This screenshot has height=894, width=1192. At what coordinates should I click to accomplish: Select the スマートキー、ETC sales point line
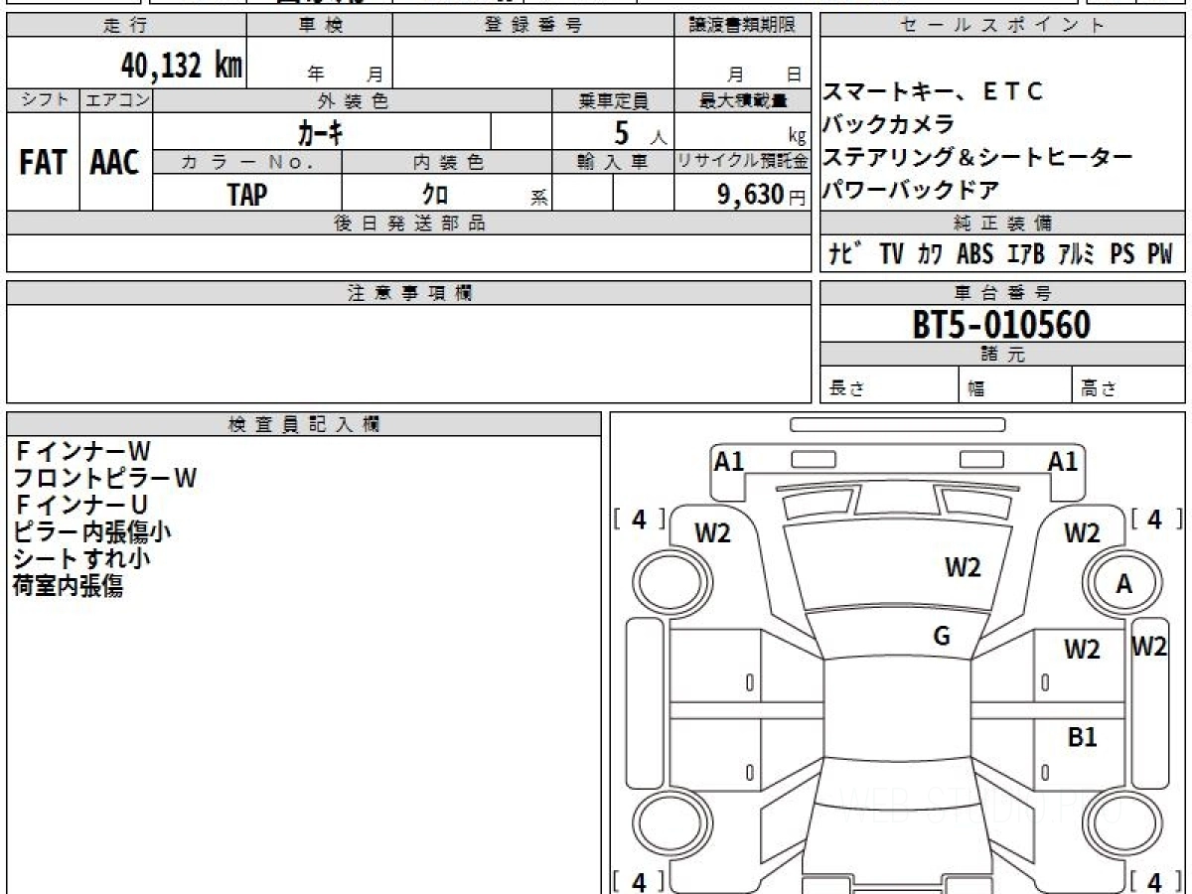(x=933, y=92)
